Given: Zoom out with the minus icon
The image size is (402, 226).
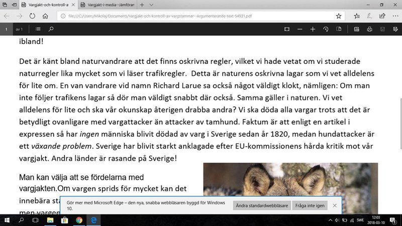Looking at the screenshot, I should 299,29.
